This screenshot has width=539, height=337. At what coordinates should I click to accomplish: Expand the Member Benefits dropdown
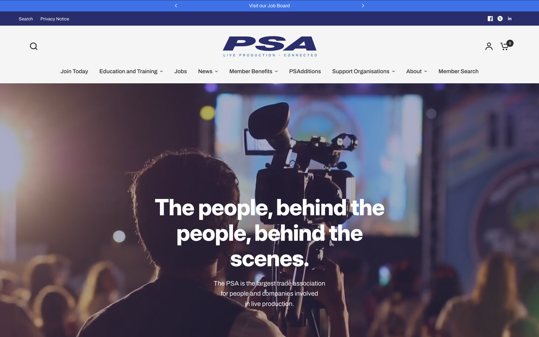click(254, 71)
